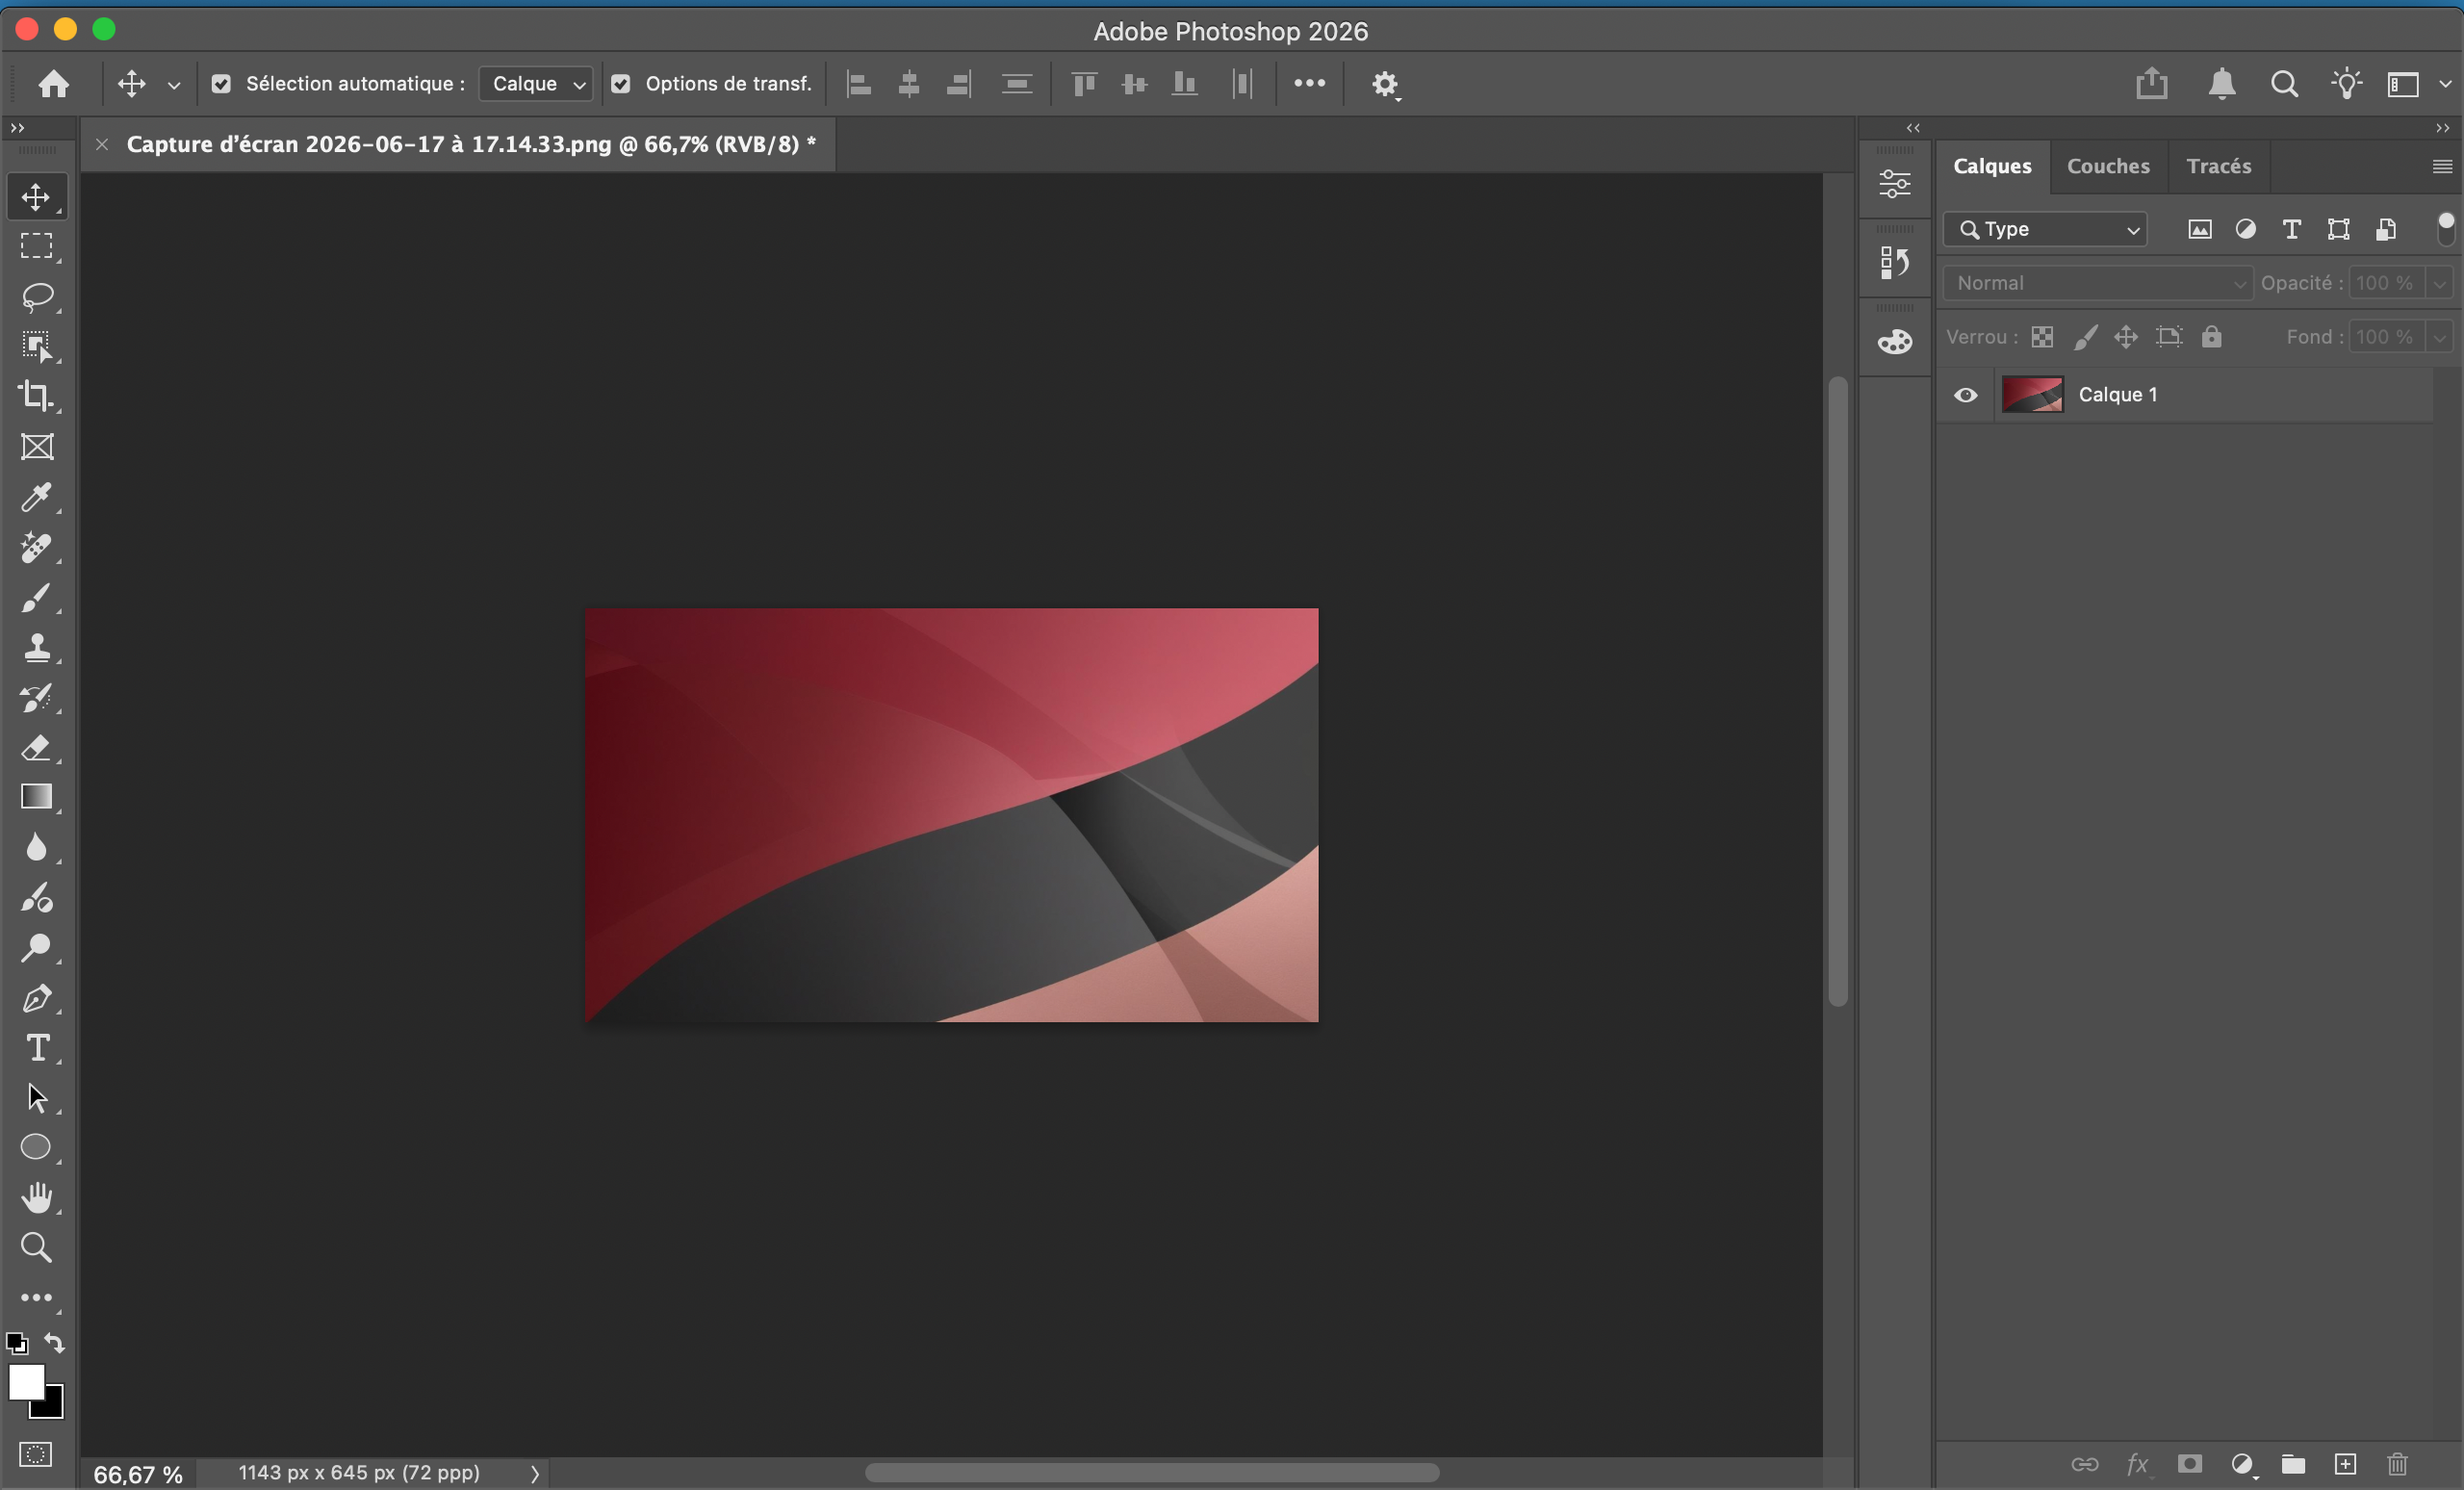
Task: Select the Zoom tool
Action: coord(37,1247)
